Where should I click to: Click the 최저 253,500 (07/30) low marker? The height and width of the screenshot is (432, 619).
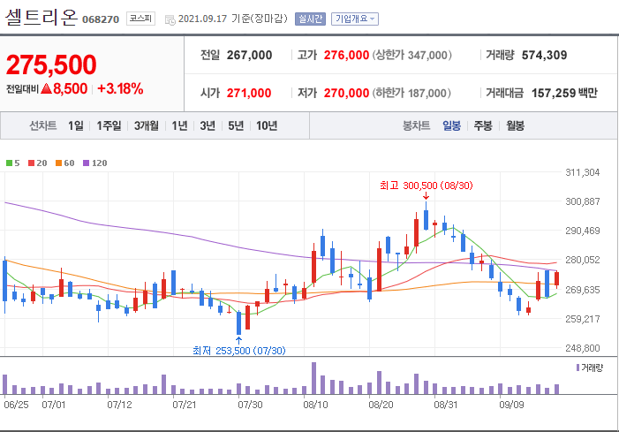pos(239,350)
